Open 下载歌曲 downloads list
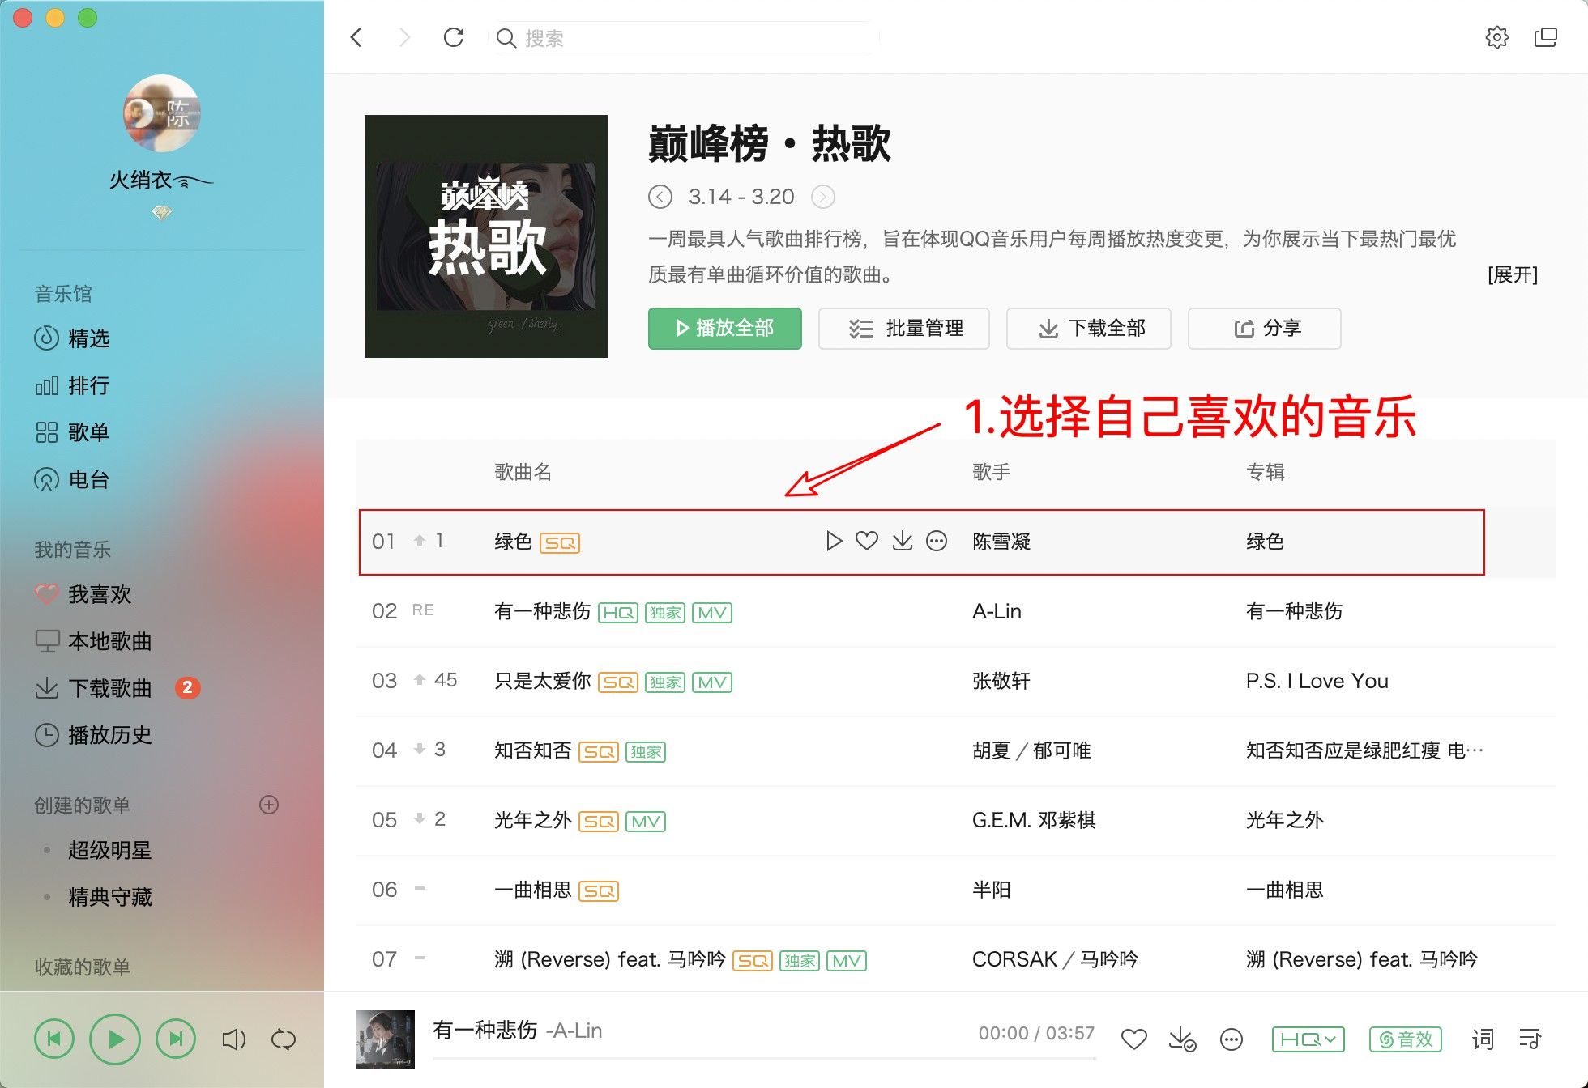The image size is (1588, 1088). (93, 688)
